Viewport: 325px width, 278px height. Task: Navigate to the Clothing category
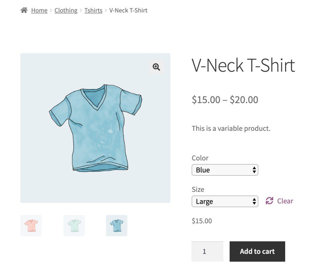click(66, 10)
